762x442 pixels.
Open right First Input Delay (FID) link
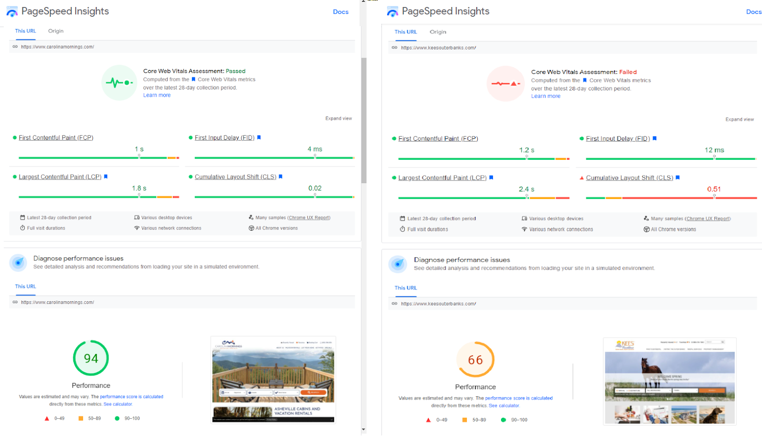[618, 138]
